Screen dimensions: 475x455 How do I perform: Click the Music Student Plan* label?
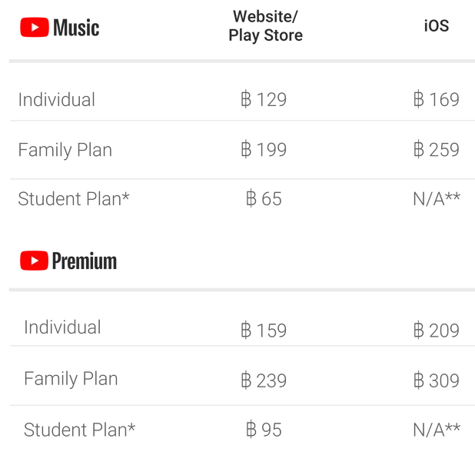[x=74, y=199]
